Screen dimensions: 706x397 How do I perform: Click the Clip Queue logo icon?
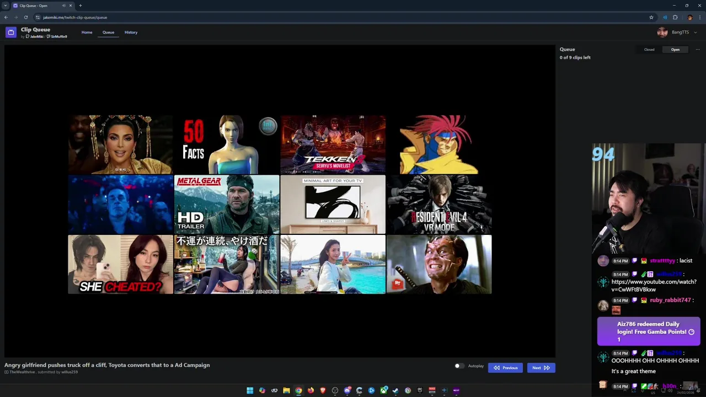tap(10, 32)
